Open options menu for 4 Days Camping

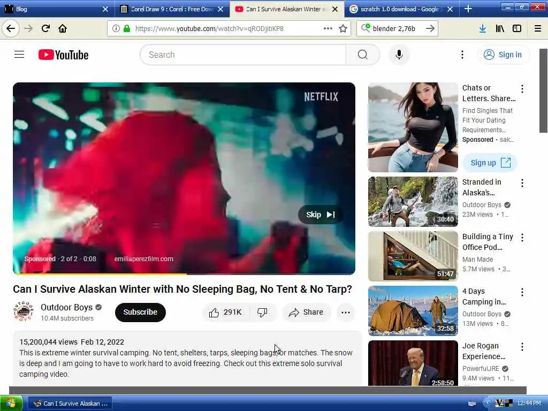tap(522, 292)
